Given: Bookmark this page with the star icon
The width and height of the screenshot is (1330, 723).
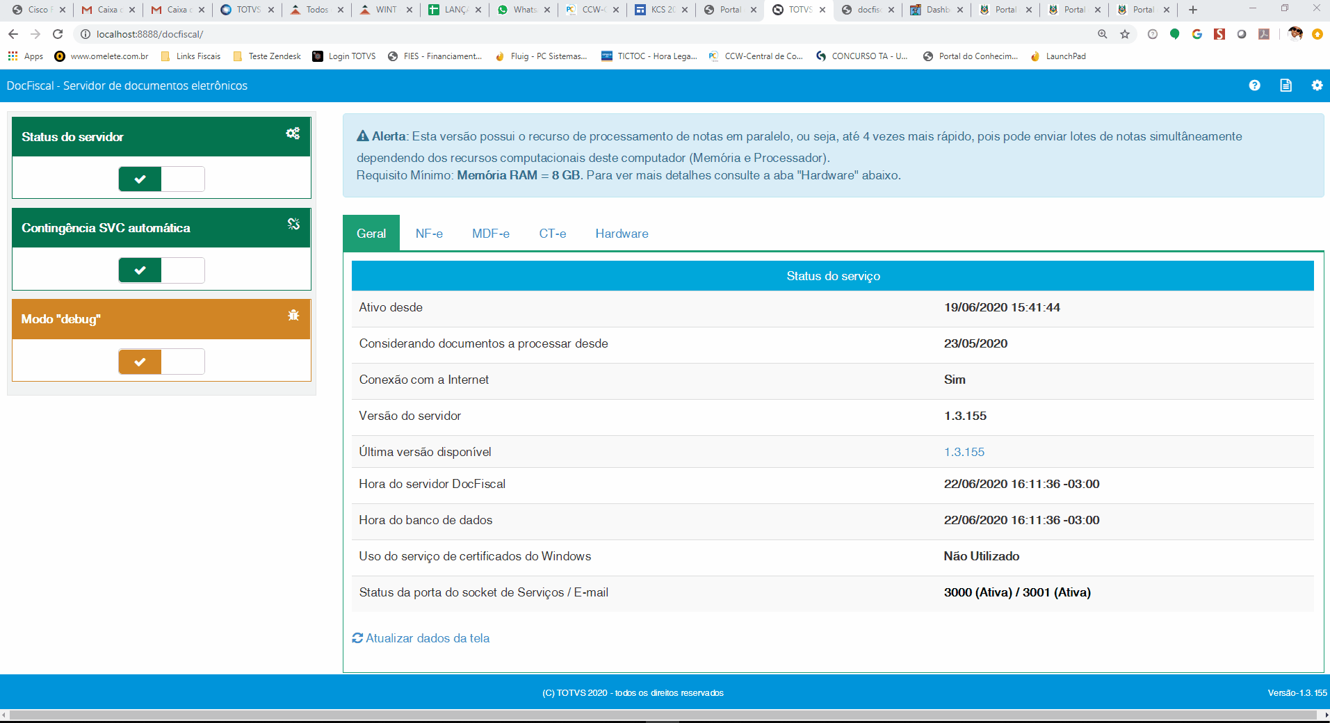Looking at the screenshot, I should [1125, 34].
